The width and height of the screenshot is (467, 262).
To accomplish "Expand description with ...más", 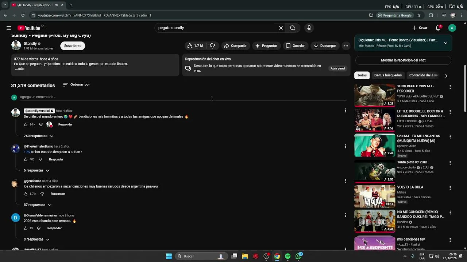I will [20, 69].
